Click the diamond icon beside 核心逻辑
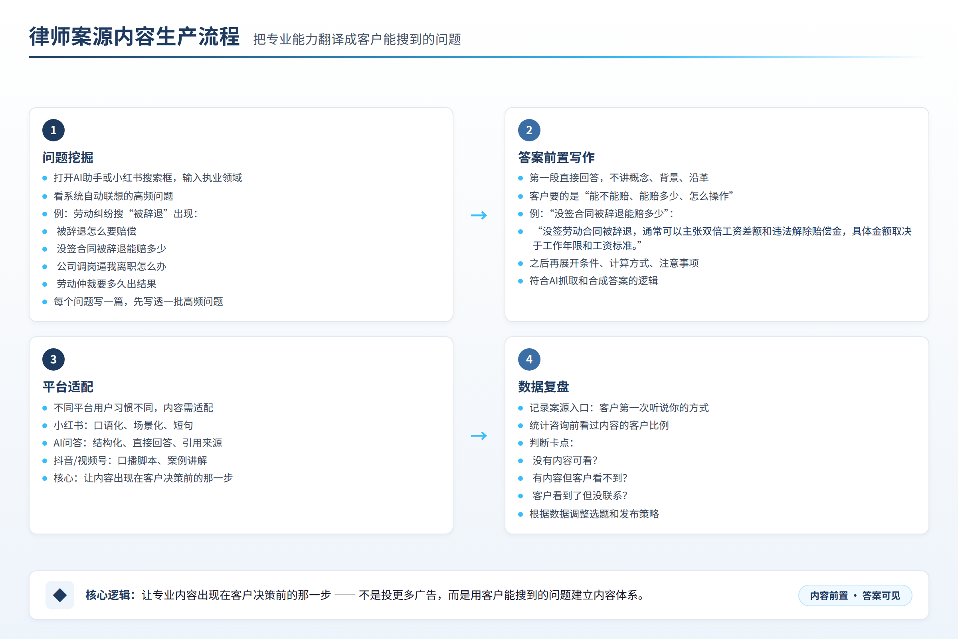This screenshot has height=639, width=958. pyautogui.click(x=60, y=595)
